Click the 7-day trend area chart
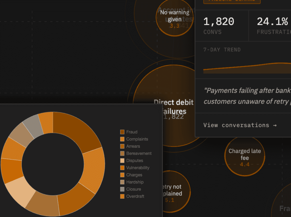 click(247, 68)
